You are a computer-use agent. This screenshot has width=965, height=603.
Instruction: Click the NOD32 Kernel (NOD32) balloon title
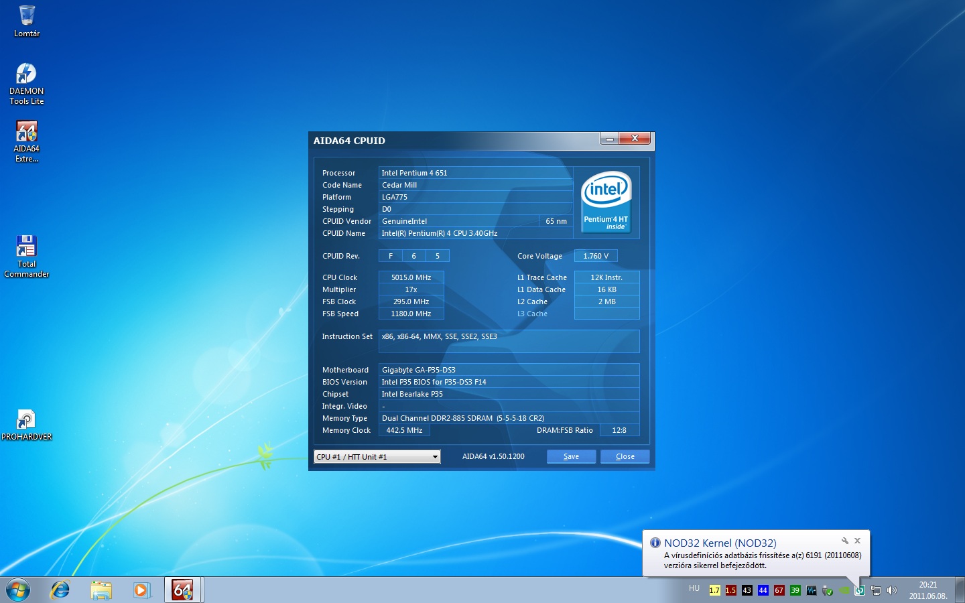720,543
